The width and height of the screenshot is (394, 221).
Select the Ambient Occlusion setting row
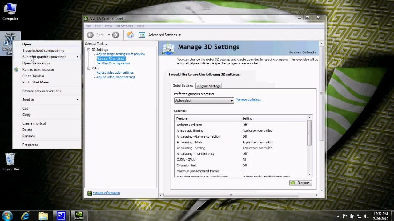241,125
